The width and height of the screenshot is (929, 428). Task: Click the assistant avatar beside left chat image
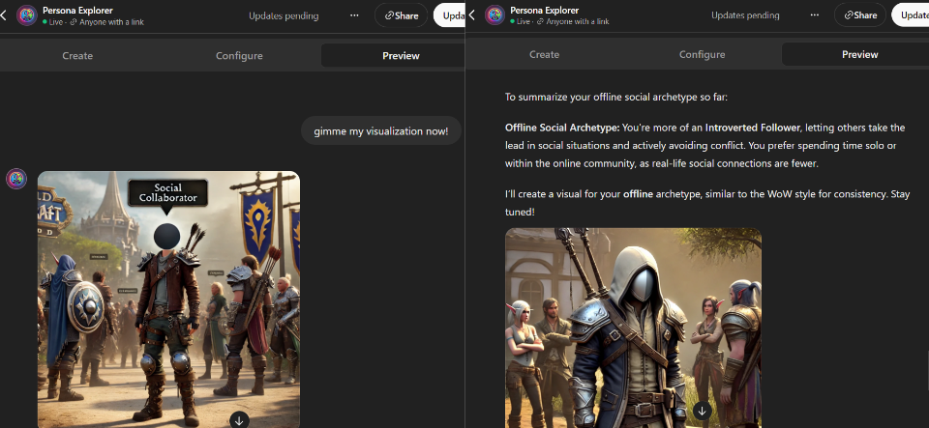[x=16, y=179]
